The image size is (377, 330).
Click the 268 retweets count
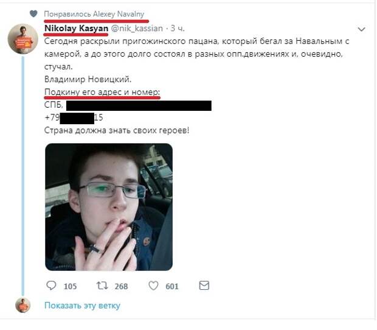pyautogui.click(x=121, y=286)
